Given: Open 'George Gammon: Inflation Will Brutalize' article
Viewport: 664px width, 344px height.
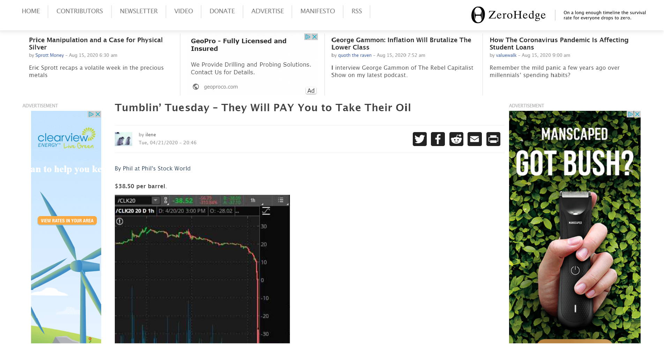Looking at the screenshot, I should point(401,44).
